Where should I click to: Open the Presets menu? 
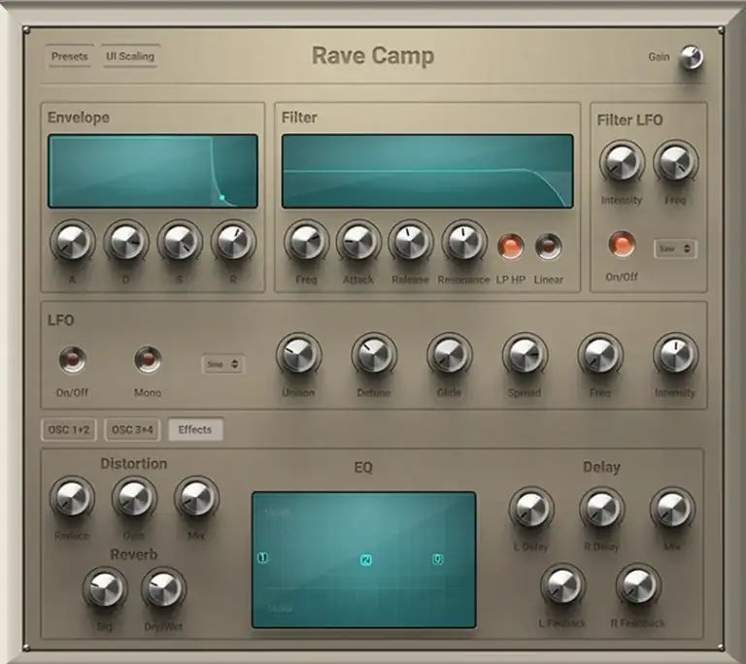[x=70, y=56]
